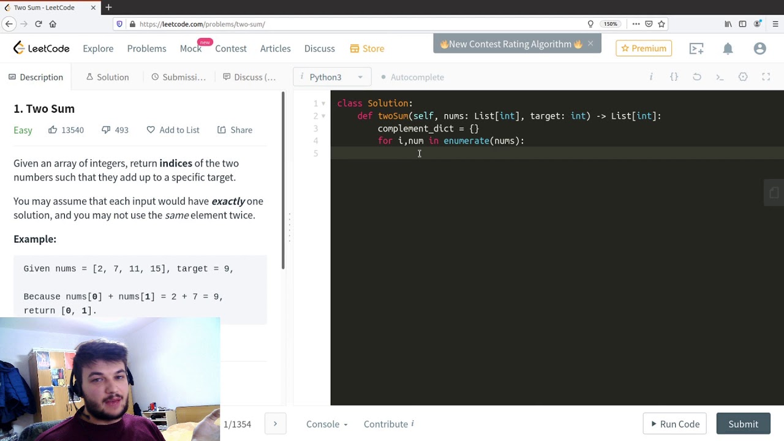This screenshot has height=441, width=784.
Task: Go back with browser back arrow
Action: click(9, 24)
